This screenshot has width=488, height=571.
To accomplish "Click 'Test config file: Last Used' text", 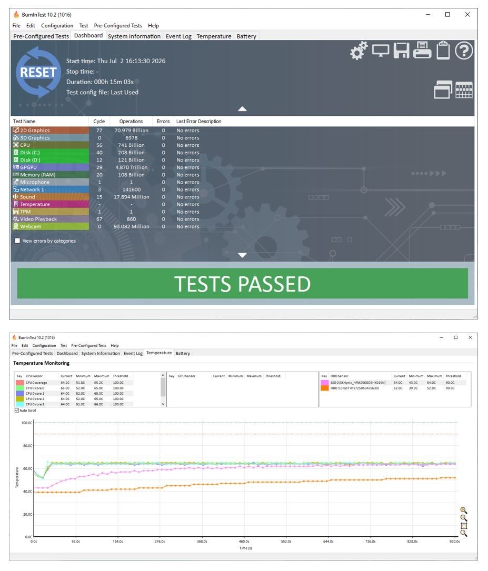I will [x=102, y=92].
